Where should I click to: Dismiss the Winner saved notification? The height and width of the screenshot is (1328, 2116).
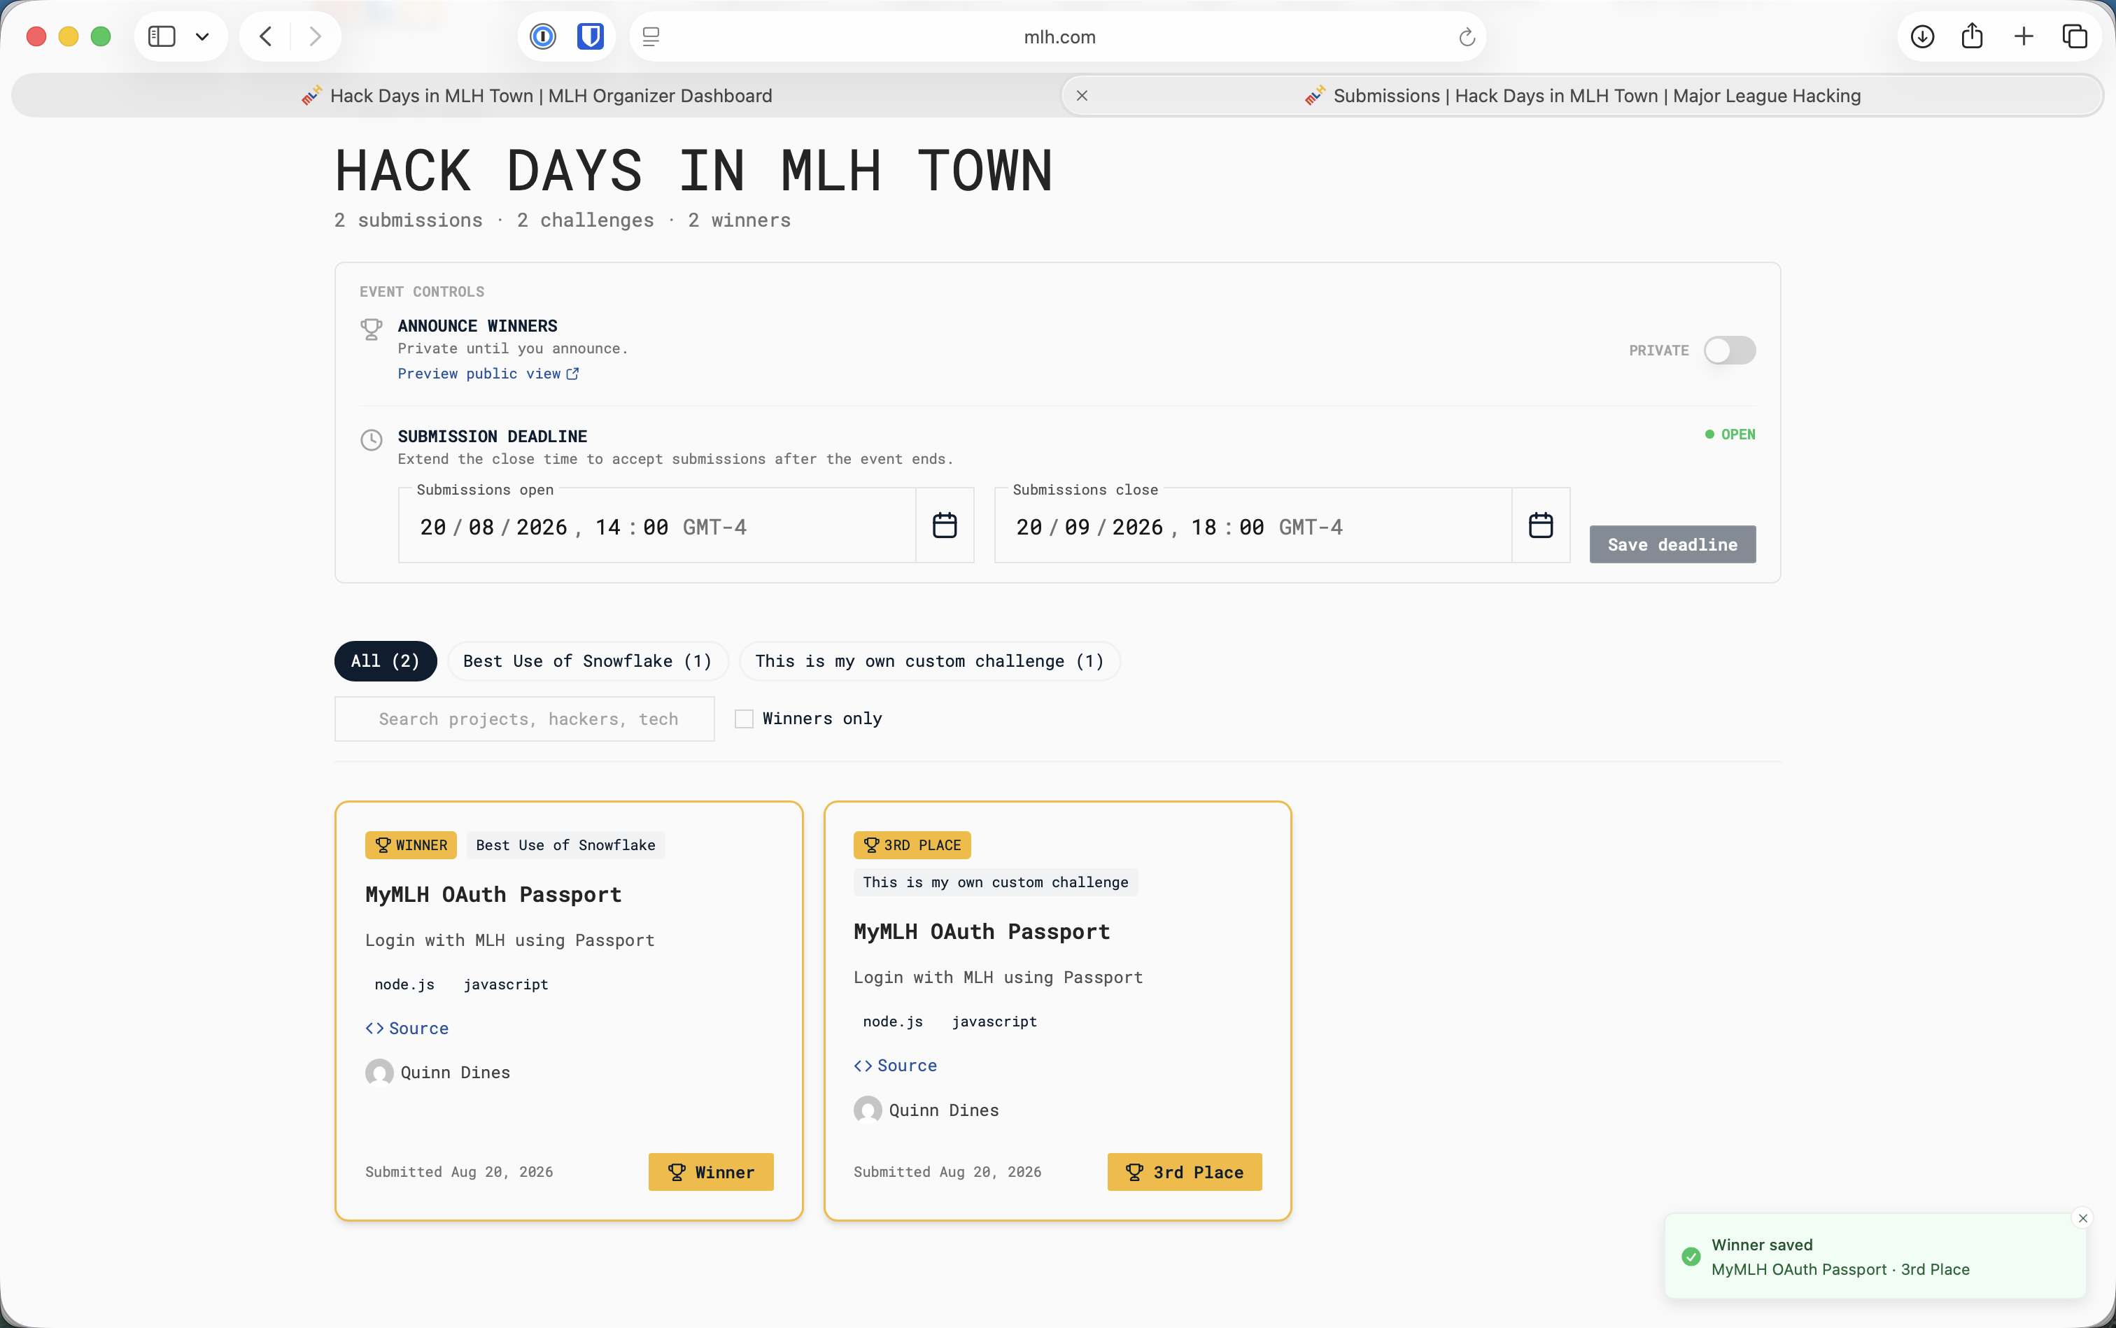[x=2082, y=1218]
